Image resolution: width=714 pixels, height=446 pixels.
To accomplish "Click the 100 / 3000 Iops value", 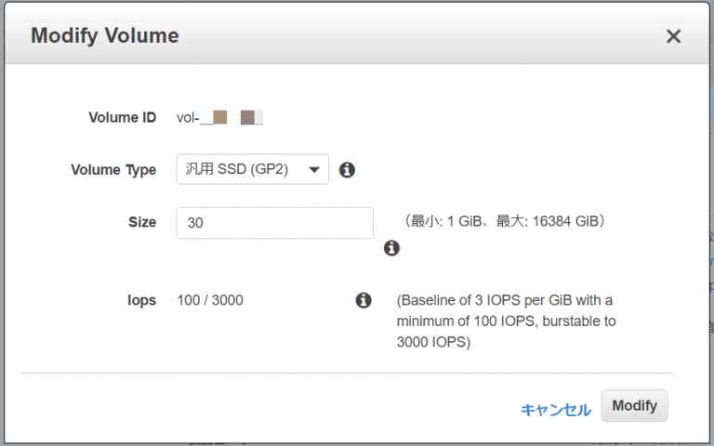I will click(x=210, y=300).
